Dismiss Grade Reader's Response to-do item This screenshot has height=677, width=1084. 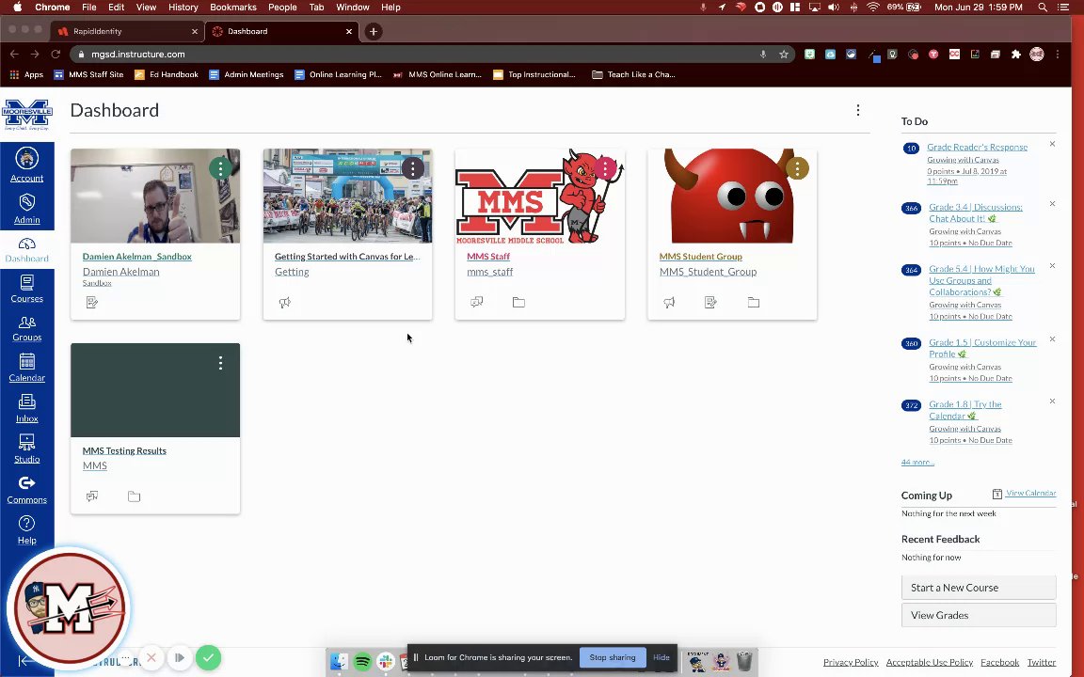1052,144
